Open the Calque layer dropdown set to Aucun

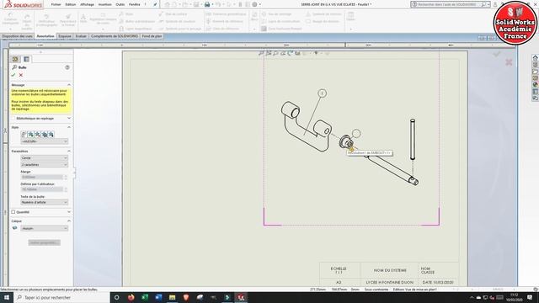click(45, 228)
